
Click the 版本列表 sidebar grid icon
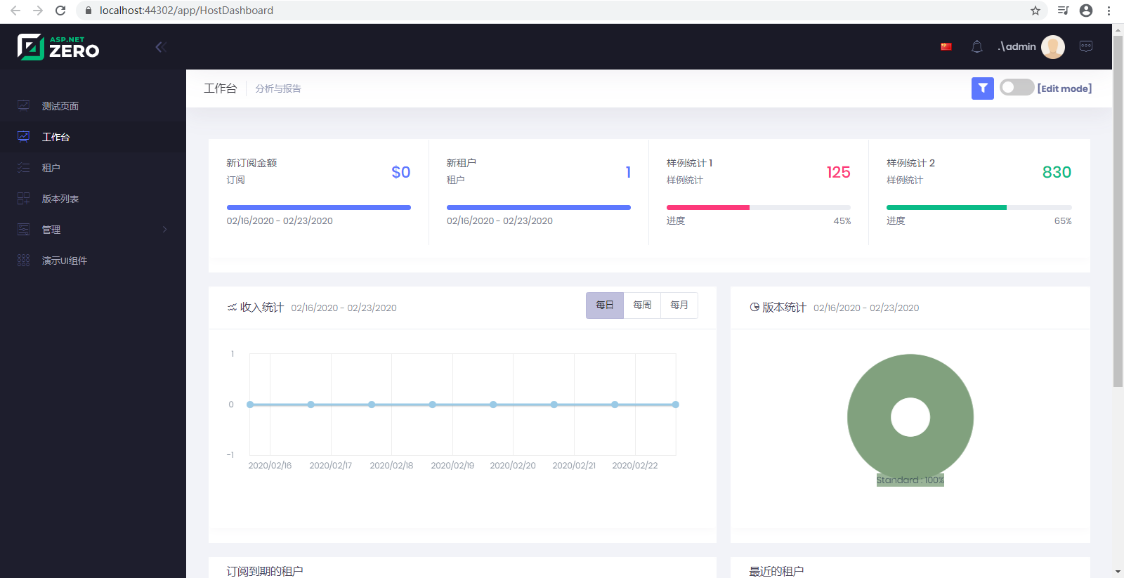(24, 199)
